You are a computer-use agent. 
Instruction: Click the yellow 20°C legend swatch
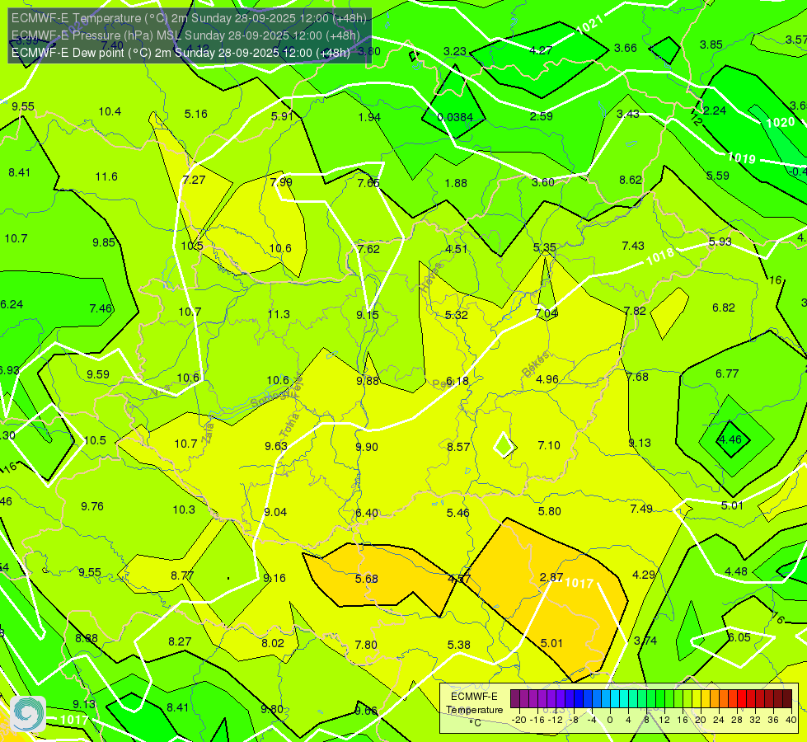(x=697, y=699)
